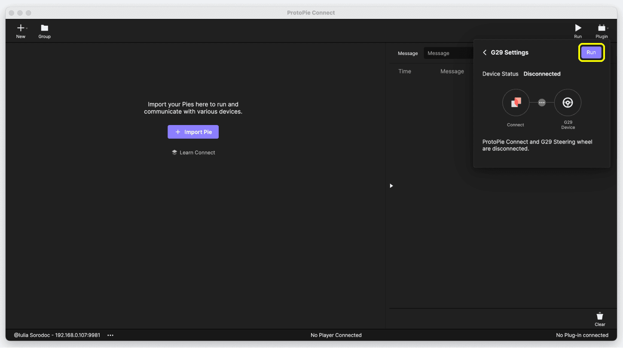This screenshot has width=623, height=348.
Task: Click the Run button in G29 Settings
Action: click(592, 52)
